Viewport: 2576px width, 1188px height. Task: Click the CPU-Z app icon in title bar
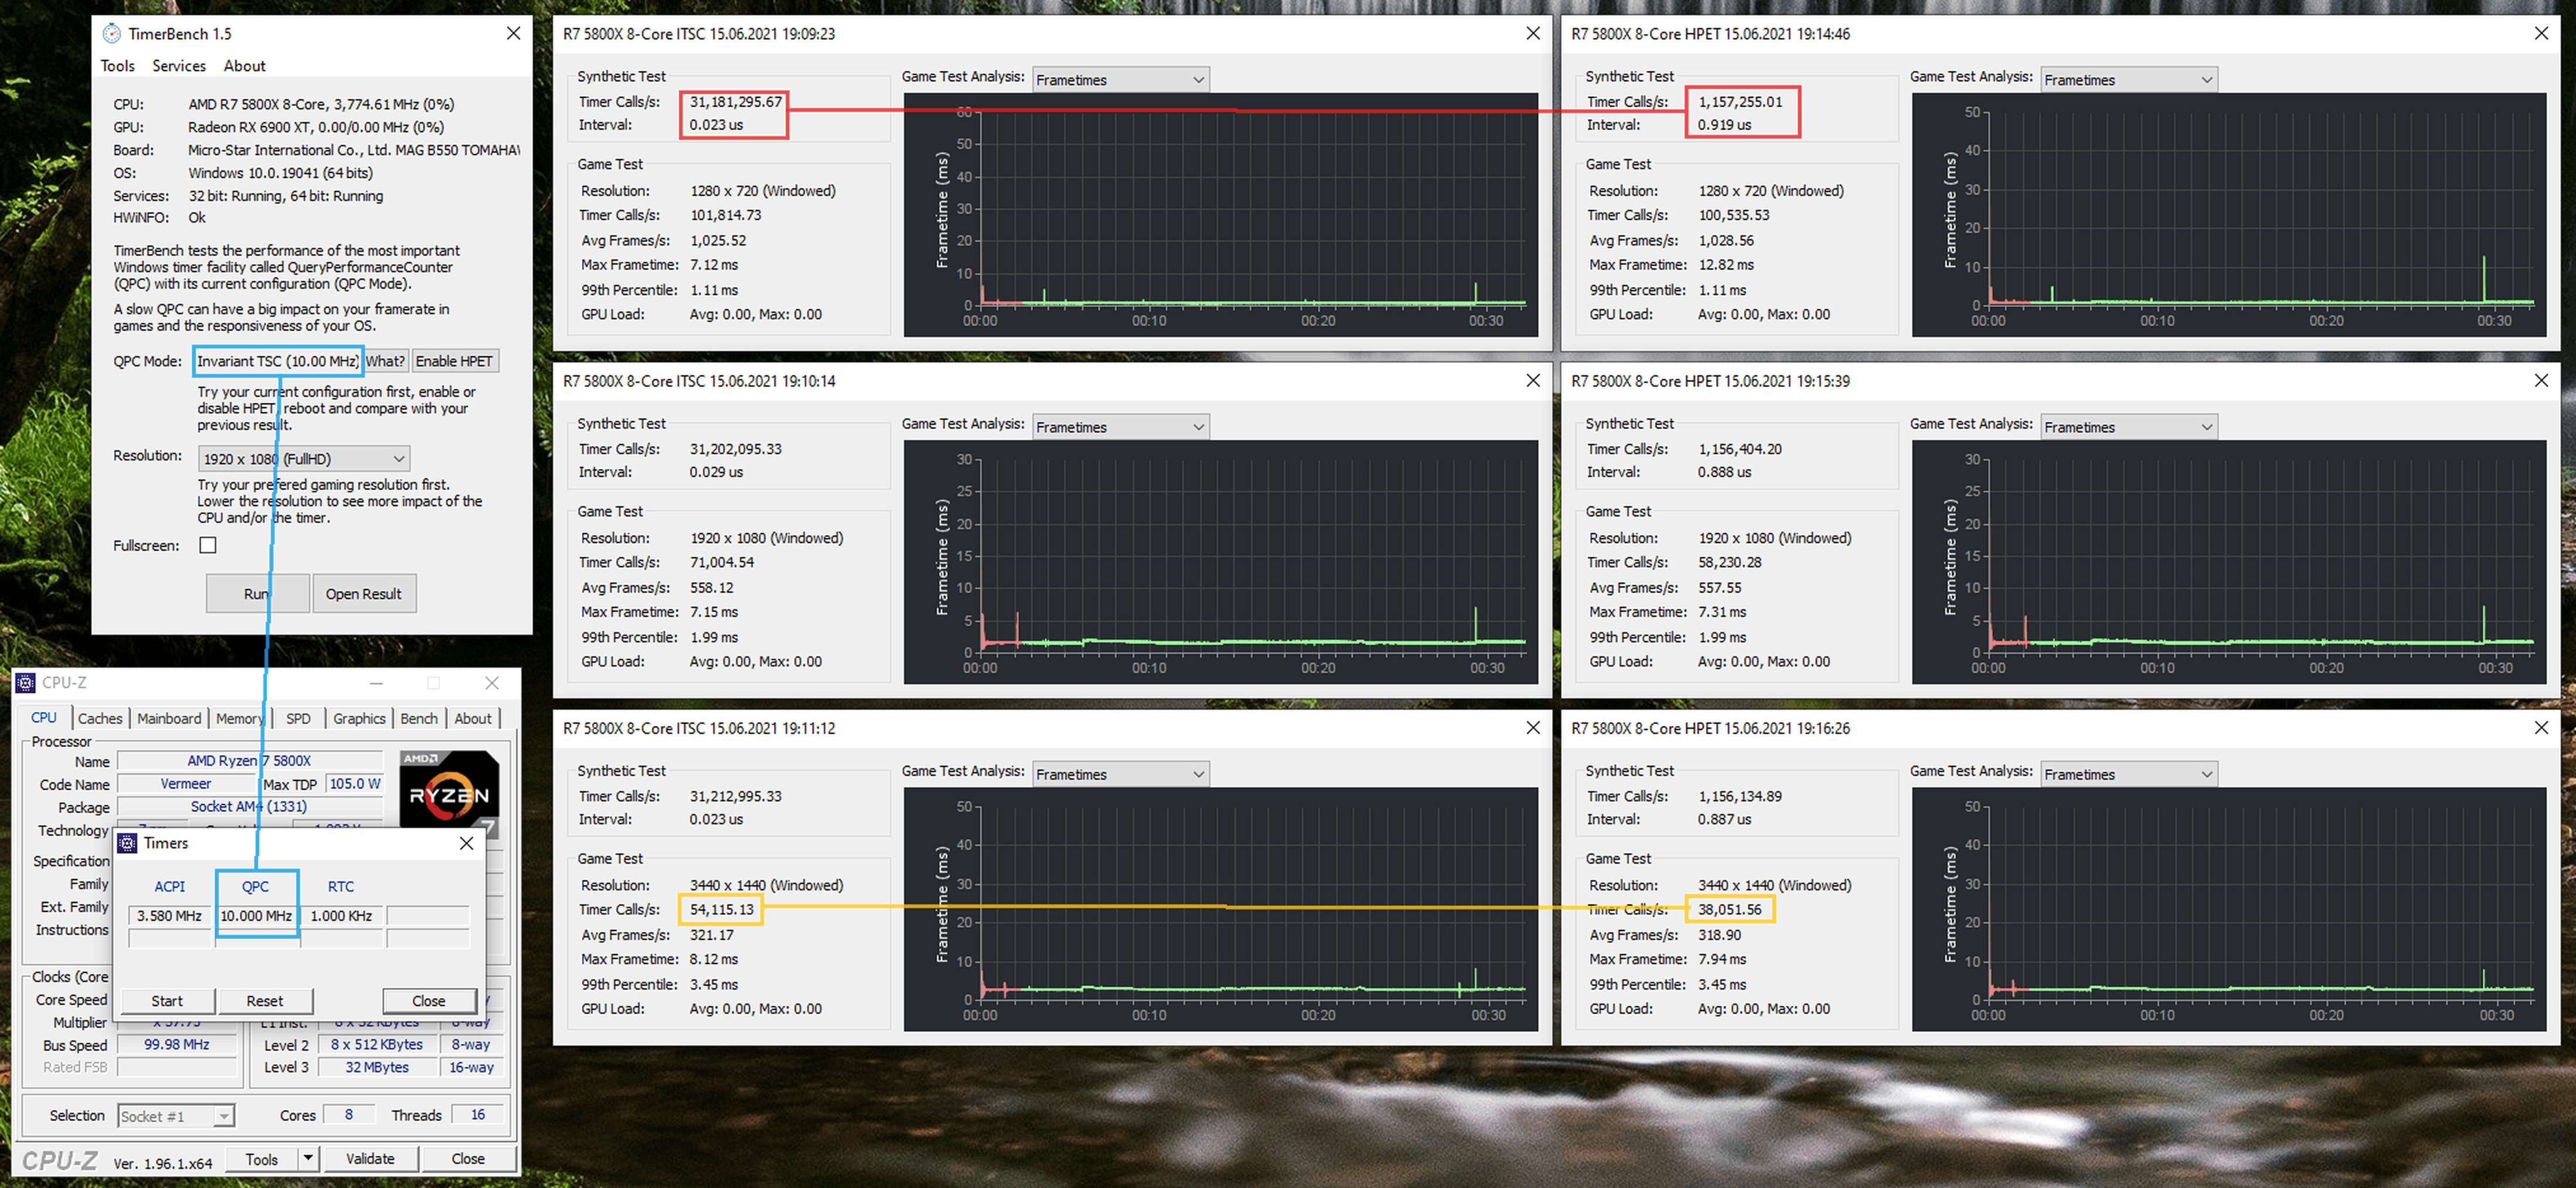26,683
